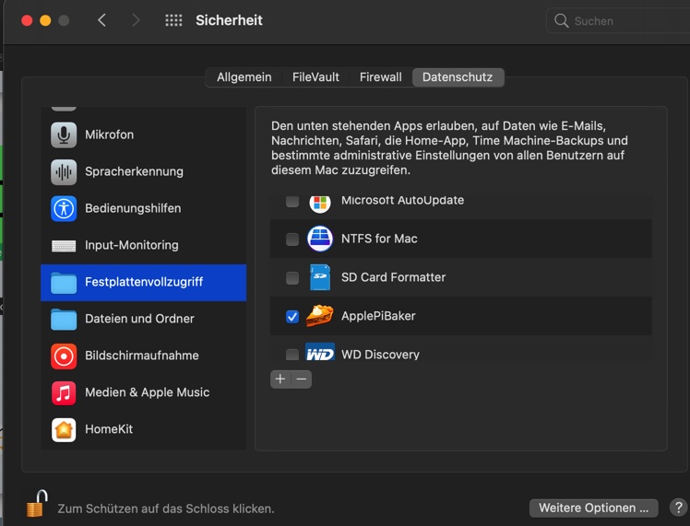Click the lock icon to protect settings

tap(36, 504)
